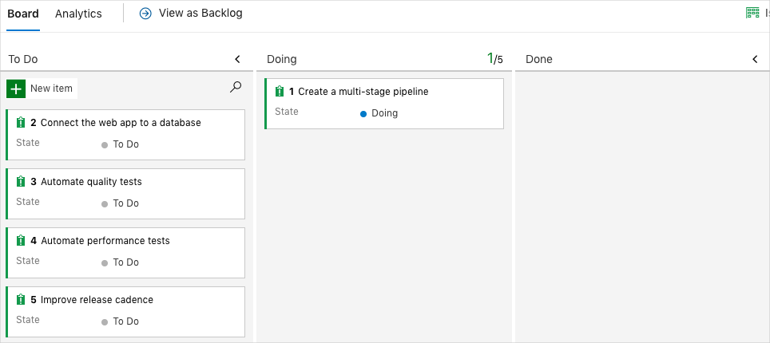Click the View as Backlog arrow icon
The width and height of the screenshot is (770, 343).
[x=145, y=14]
